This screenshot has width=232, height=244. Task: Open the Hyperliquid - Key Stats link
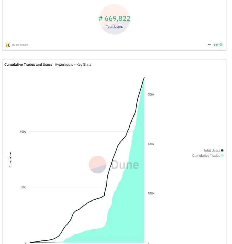click(73, 64)
